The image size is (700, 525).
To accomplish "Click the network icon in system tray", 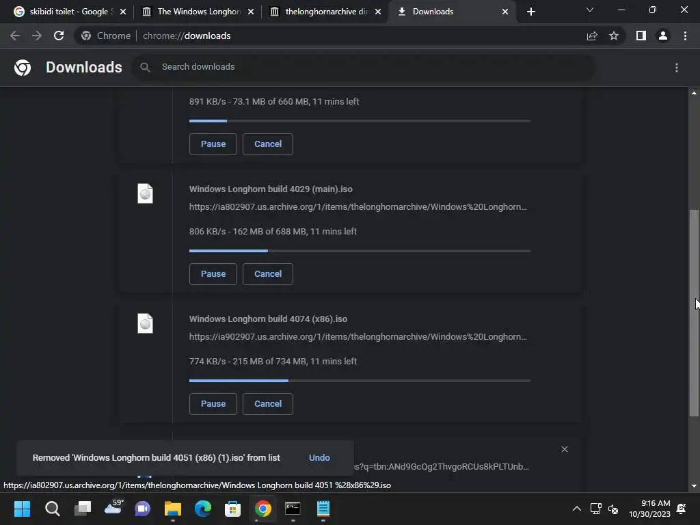I will 596,509.
